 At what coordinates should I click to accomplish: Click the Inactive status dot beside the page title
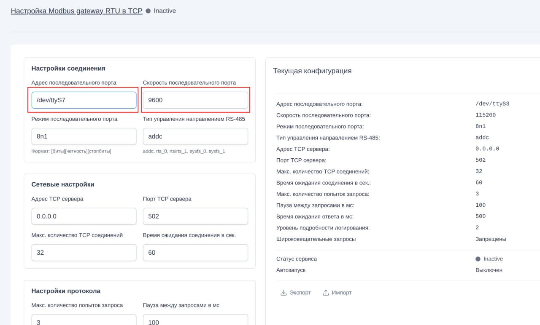tap(148, 11)
